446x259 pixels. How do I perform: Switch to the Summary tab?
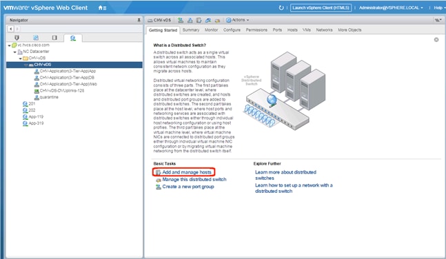(191, 30)
